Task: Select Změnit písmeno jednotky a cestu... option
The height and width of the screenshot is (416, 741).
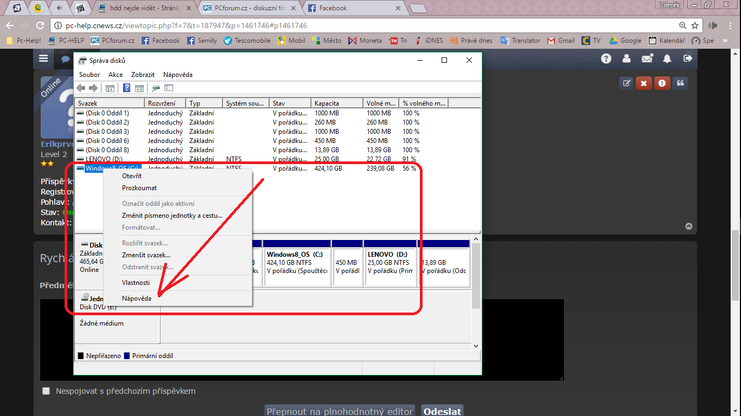Action: tap(177, 216)
